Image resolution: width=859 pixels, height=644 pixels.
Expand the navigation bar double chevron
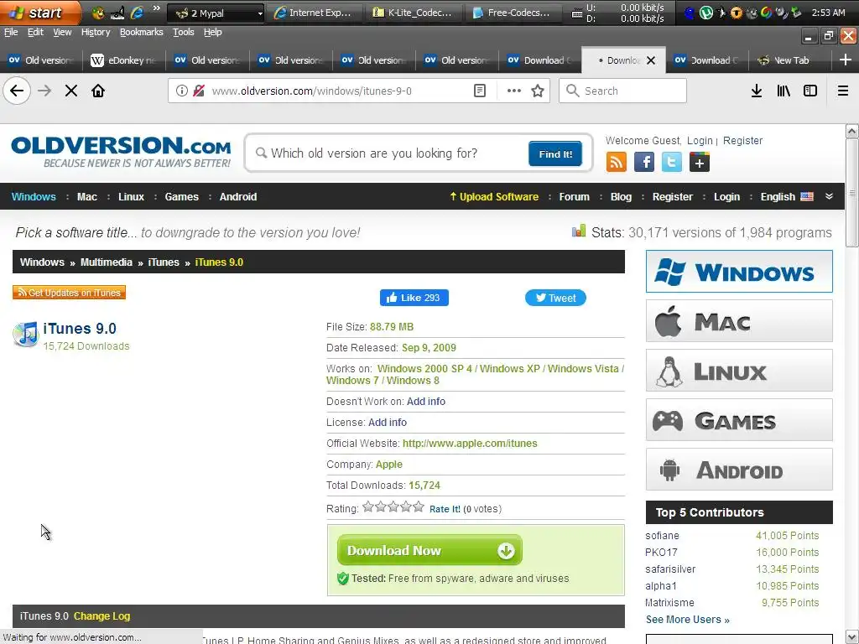point(829,196)
